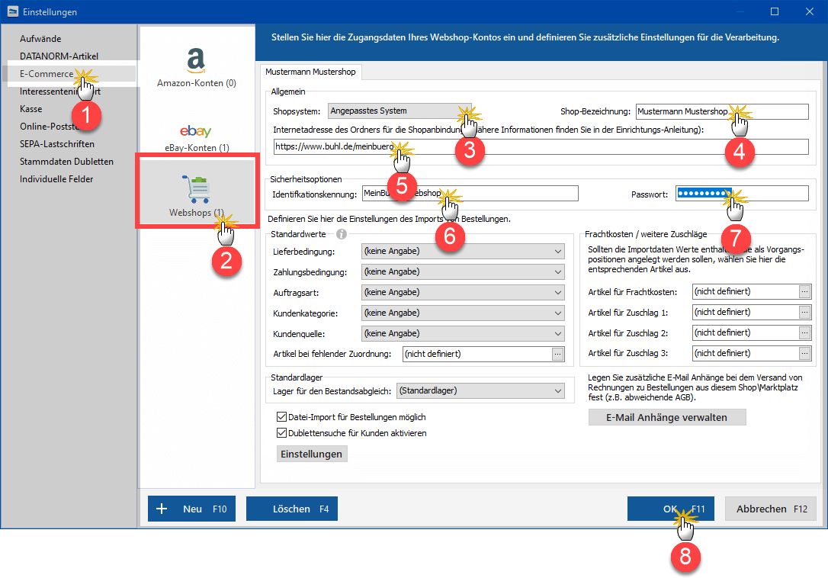828x578 pixels.
Task: Toggle Dublettensuche für Kunden aktivieren
Action: [281, 432]
